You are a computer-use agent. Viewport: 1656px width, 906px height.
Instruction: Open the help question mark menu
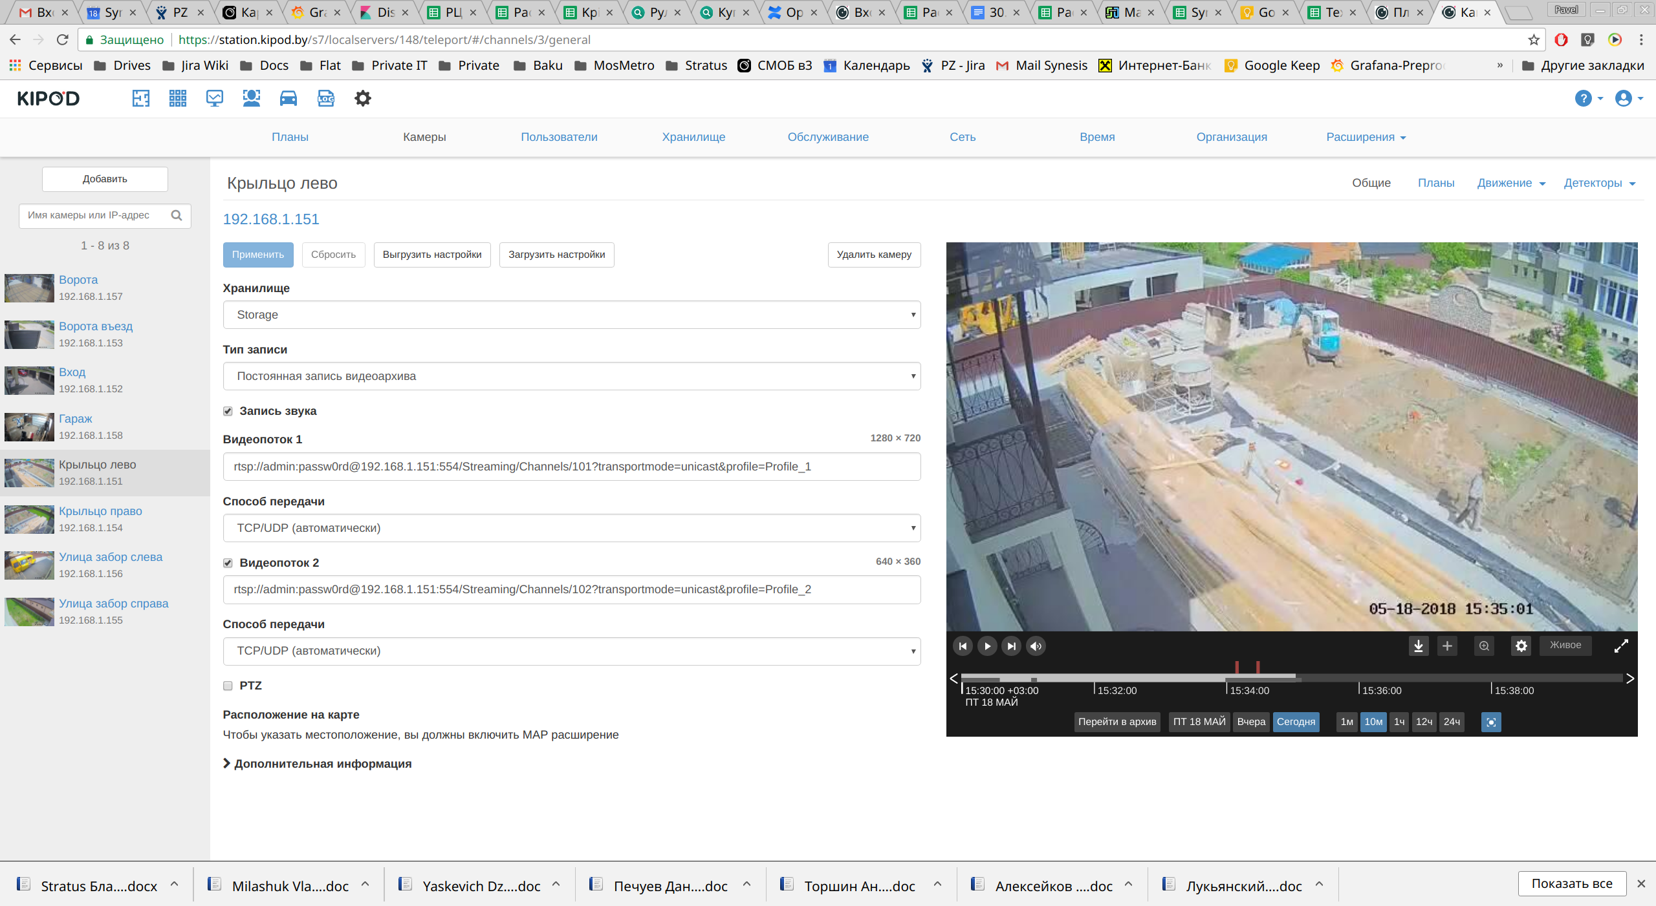[1588, 98]
